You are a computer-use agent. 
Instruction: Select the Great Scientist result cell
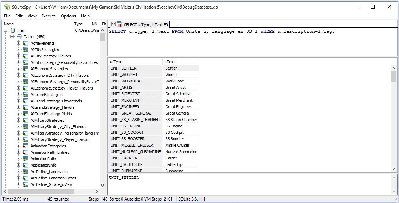click(x=181, y=94)
